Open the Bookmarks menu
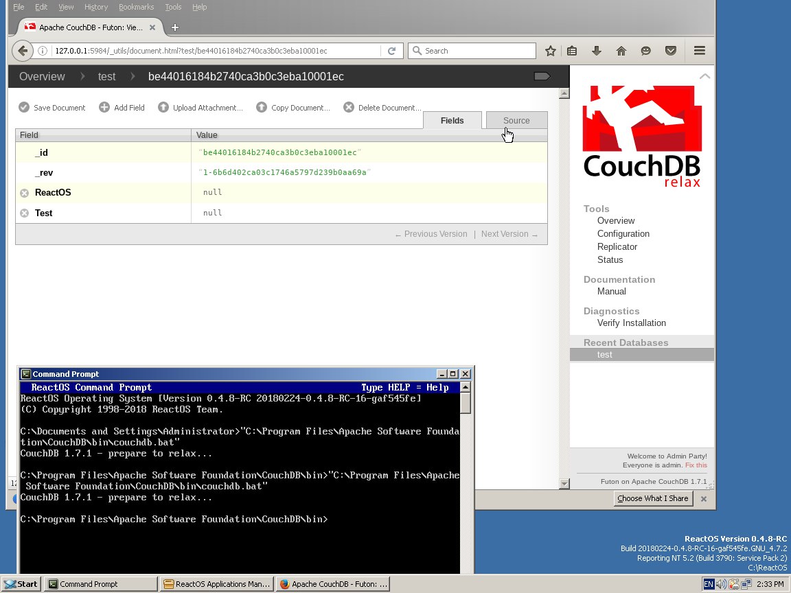This screenshot has width=791, height=593. [136, 7]
